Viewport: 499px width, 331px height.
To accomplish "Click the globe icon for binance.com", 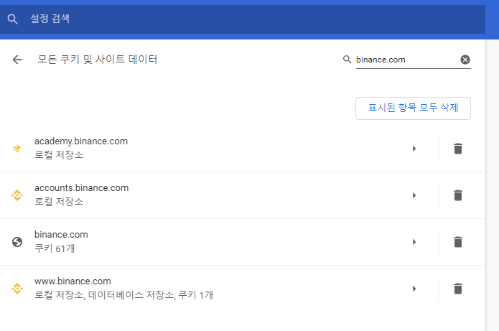I will coord(17,242).
